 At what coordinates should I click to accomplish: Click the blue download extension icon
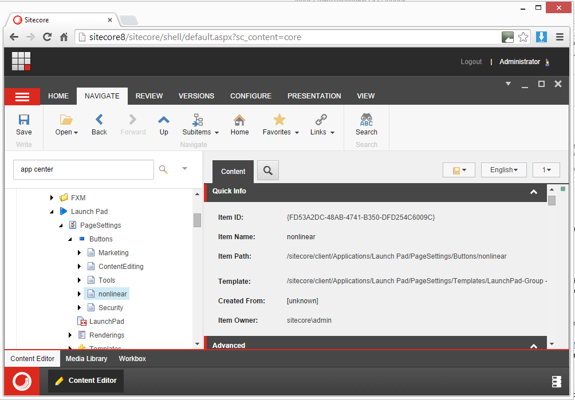pos(541,37)
